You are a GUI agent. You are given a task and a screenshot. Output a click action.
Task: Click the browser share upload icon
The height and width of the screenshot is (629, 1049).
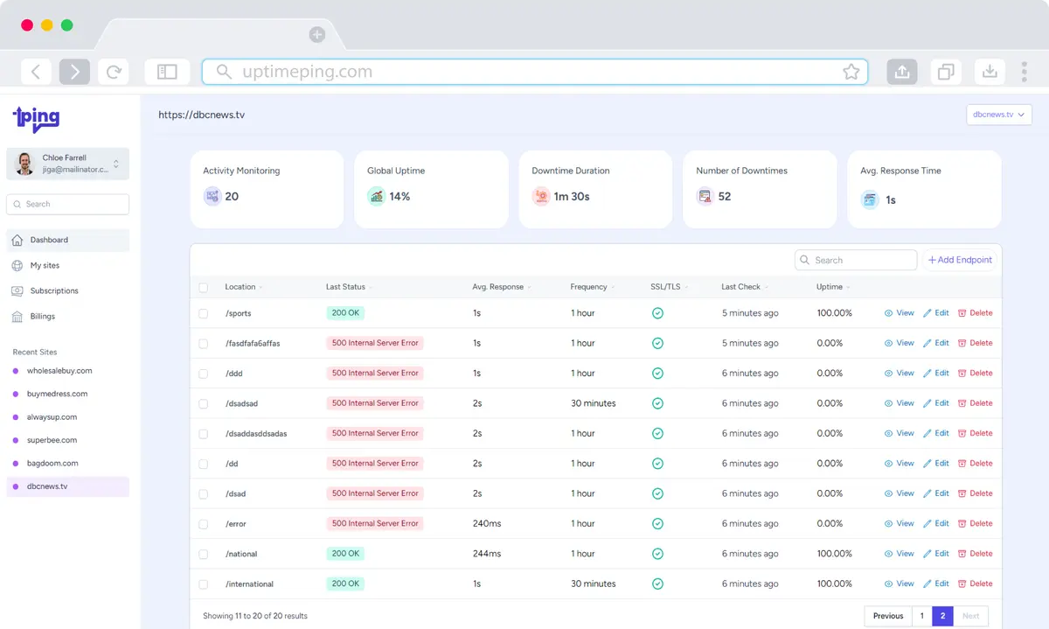point(902,72)
